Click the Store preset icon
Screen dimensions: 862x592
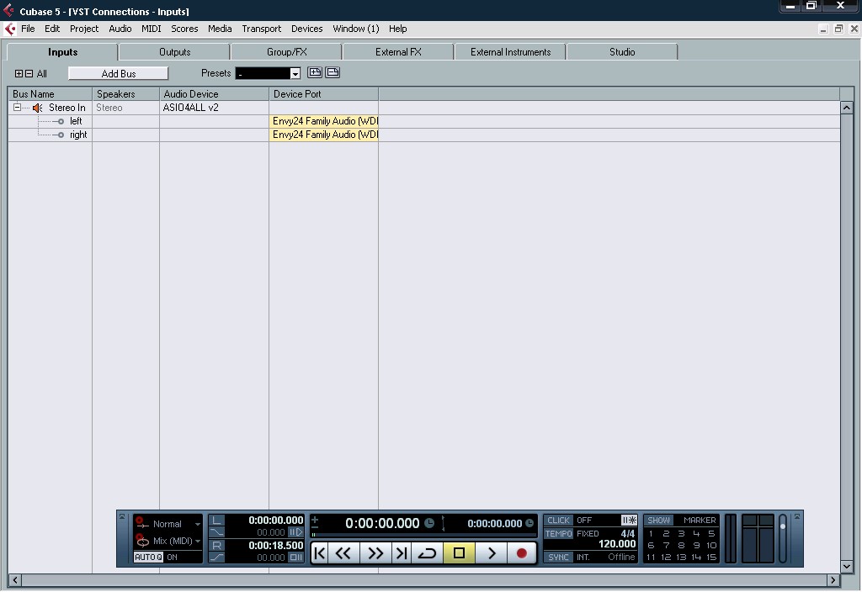coord(315,72)
